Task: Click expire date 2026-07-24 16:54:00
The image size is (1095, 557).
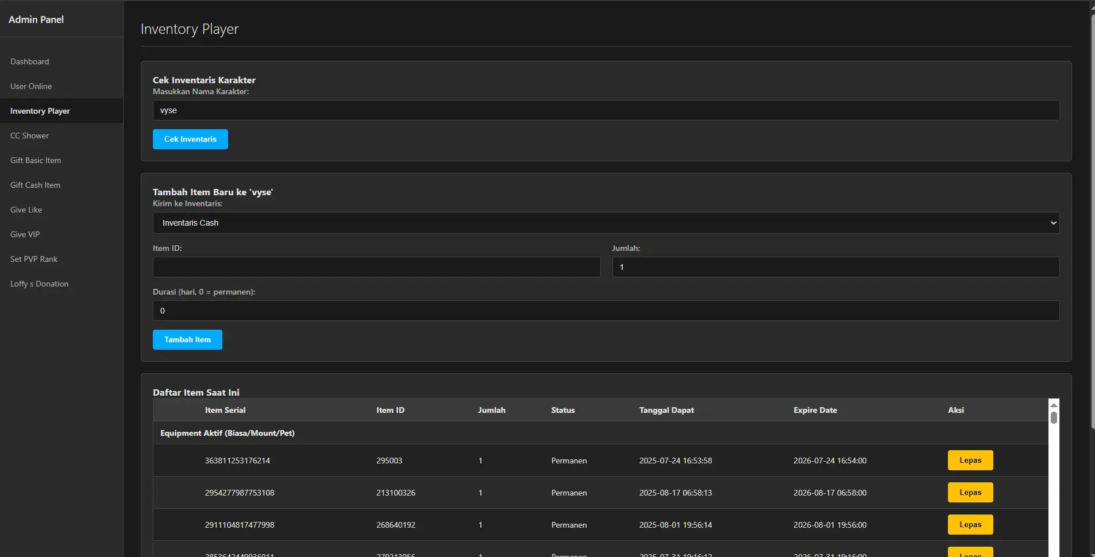Action: point(830,461)
